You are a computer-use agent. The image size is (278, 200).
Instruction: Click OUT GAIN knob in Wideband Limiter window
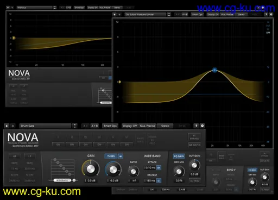pos(264,177)
